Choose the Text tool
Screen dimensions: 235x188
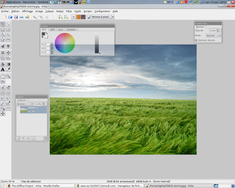[3, 70]
